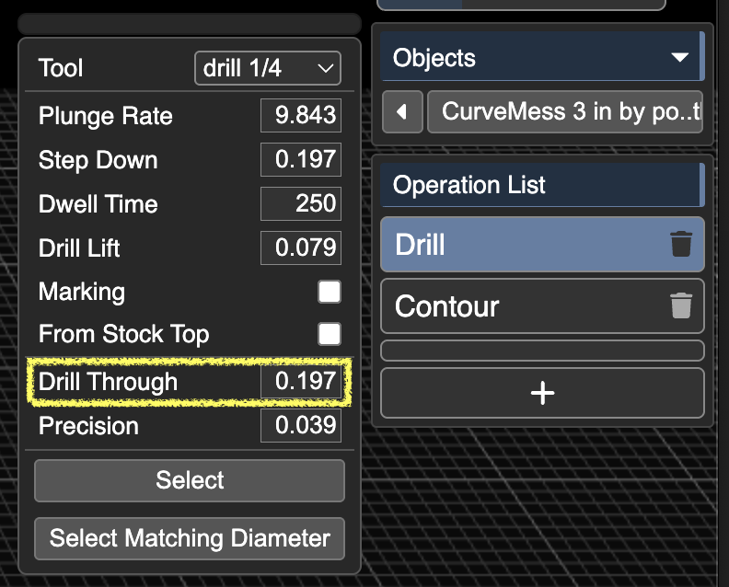Image resolution: width=729 pixels, height=587 pixels.
Task: Click the plus icon to add operation
Action: point(542,393)
